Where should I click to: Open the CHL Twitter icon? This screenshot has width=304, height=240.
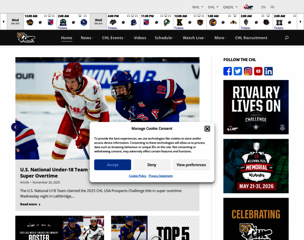[238, 71]
